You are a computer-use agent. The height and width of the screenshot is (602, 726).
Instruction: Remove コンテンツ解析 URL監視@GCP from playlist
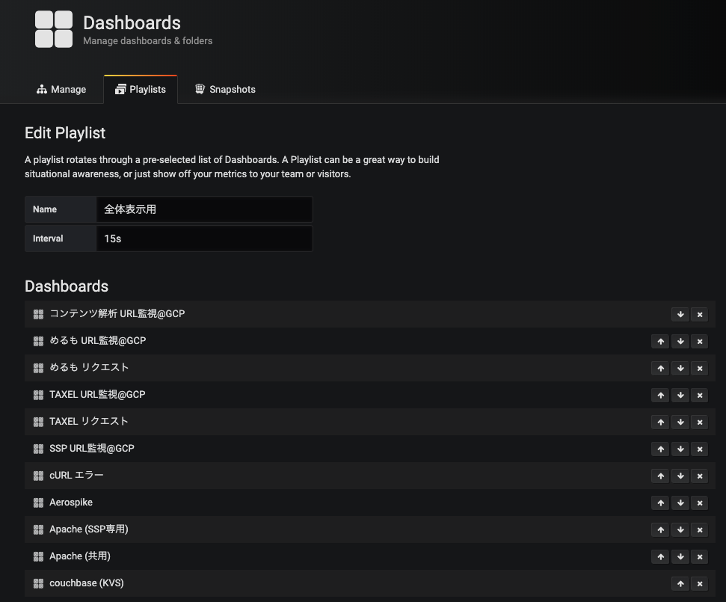pyautogui.click(x=700, y=315)
